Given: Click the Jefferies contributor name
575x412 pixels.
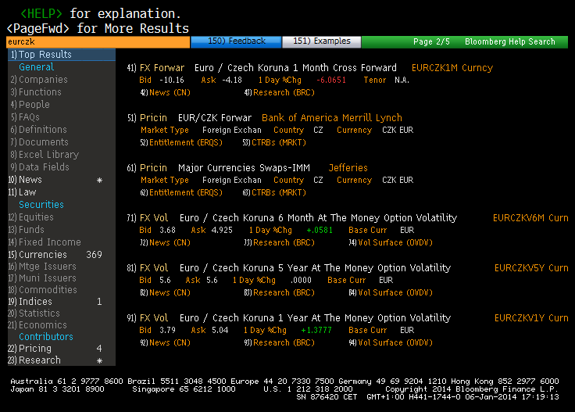Looking at the screenshot, I should pyautogui.click(x=348, y=167).
